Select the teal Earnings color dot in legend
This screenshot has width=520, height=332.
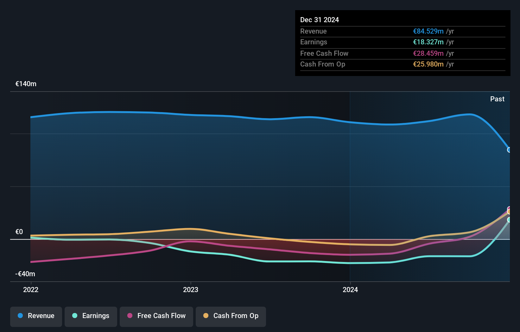click(x=74, y=316)
